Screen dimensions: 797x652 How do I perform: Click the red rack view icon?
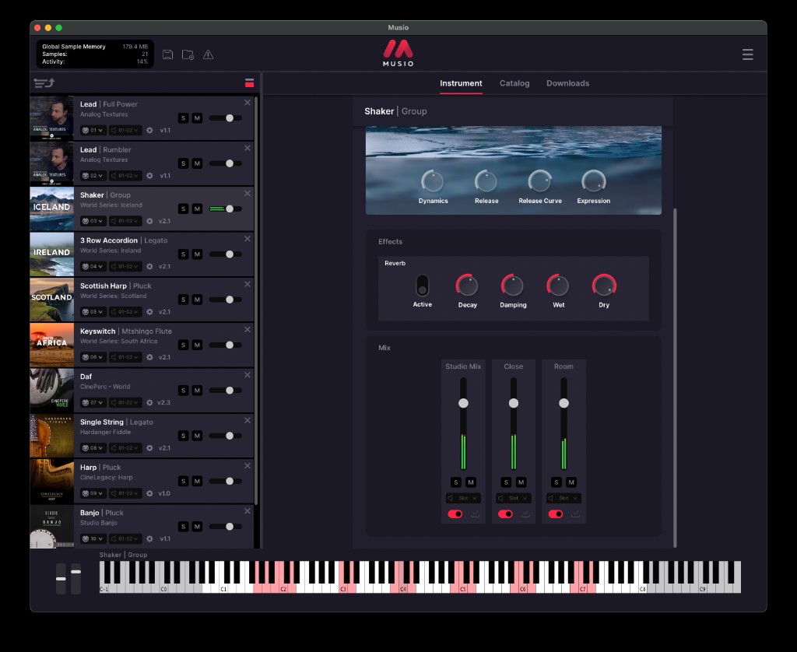[249, 82]
